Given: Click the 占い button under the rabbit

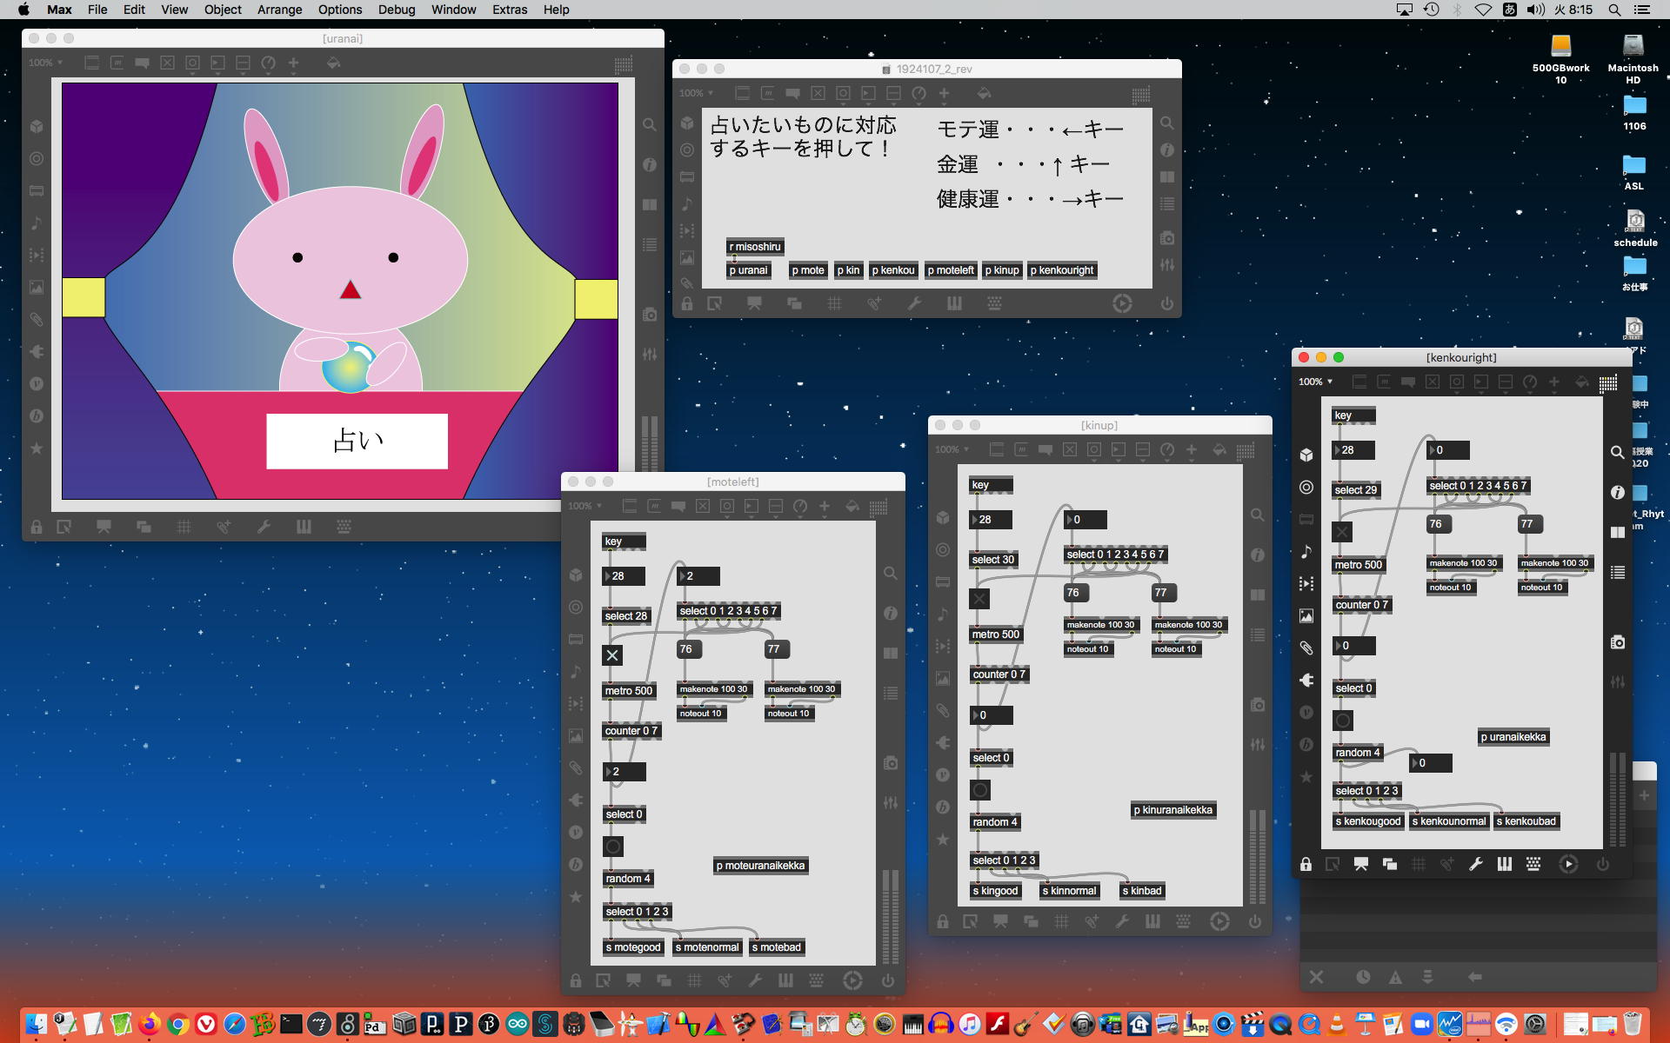Looking at the screenshot, I should pos(357,441).
